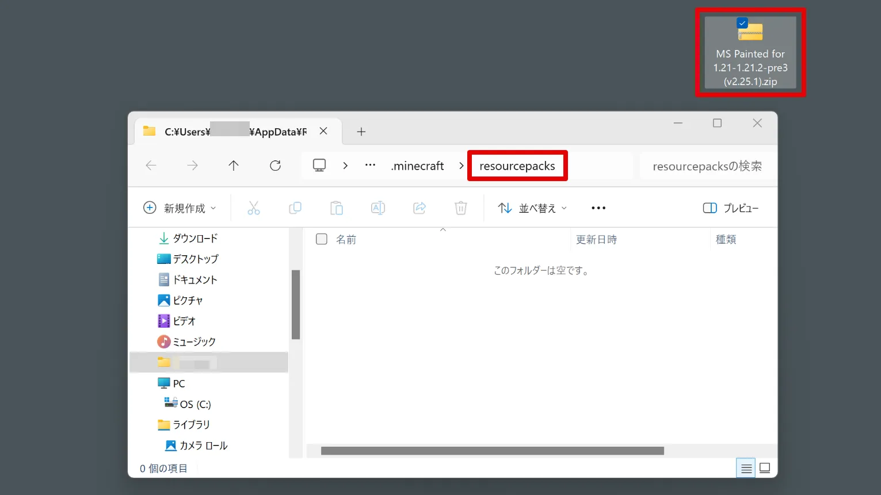
Task: Click the Forward navigation arrow
Action: click(192, 166)
